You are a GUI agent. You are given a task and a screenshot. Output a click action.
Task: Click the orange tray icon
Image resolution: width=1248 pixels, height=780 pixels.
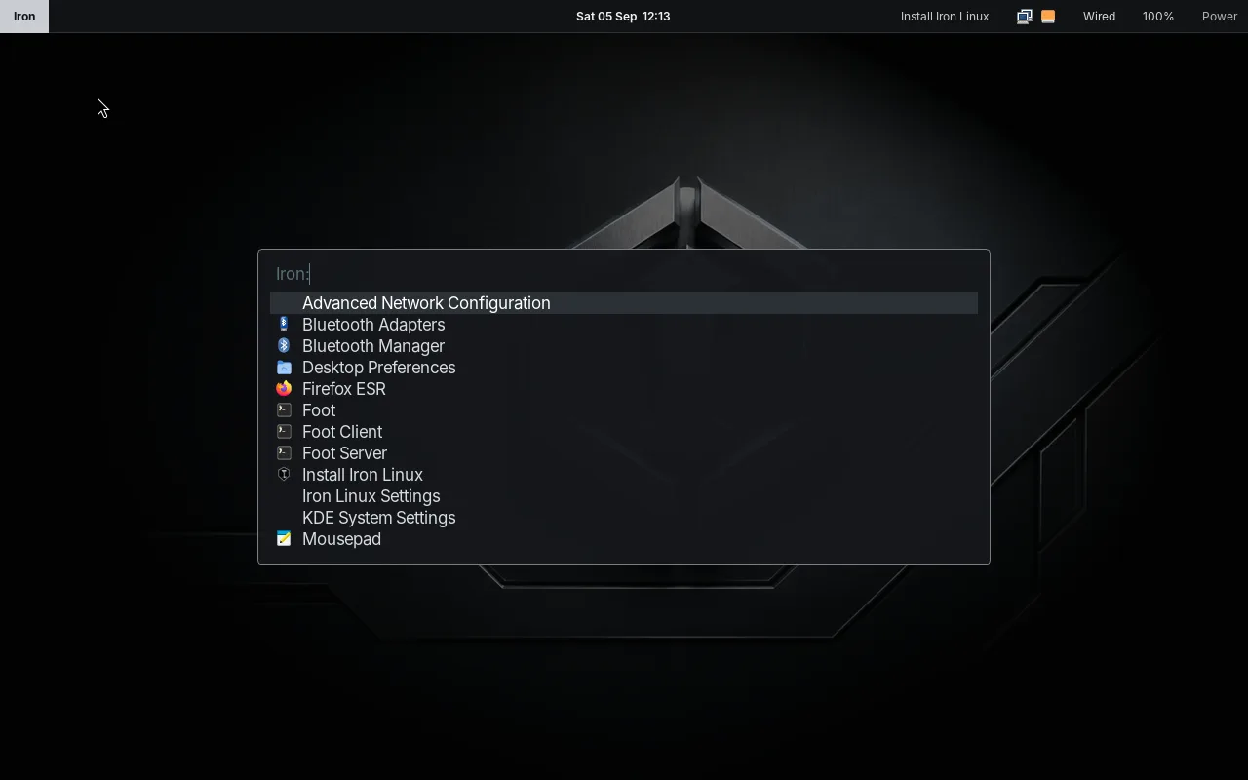click(1048, 17)
